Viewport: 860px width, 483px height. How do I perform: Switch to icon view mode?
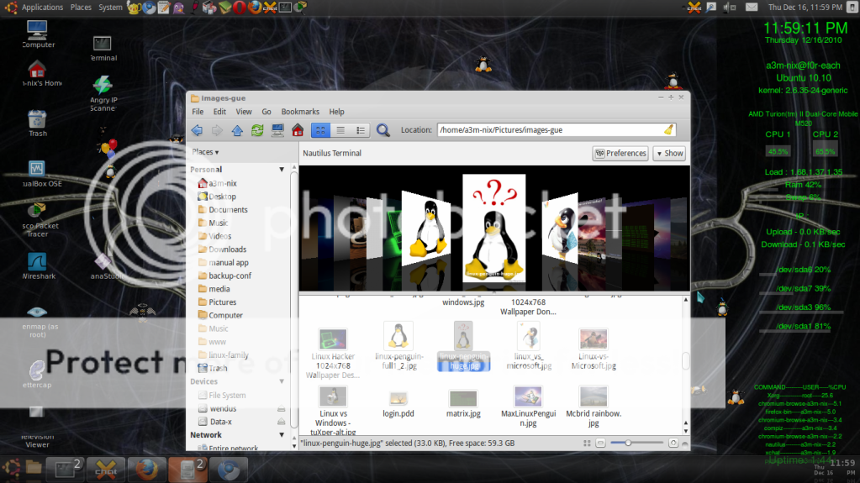[320, 130]
